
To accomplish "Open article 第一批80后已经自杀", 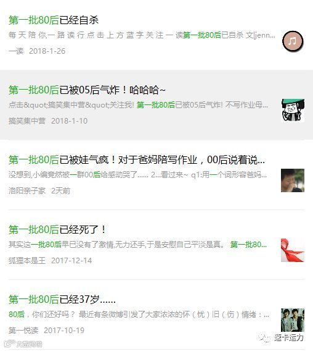I will coord(54,20).
